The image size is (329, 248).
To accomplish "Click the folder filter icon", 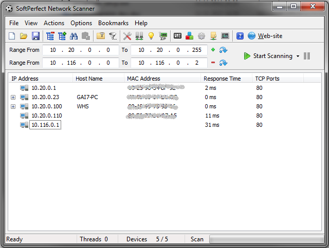I will [101, 36].
